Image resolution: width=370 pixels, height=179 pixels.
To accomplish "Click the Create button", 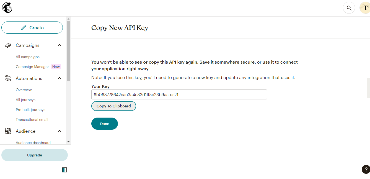I will click(32, 28).
